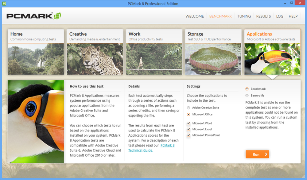Open the PCMark 8 Technical Guide link
The height and width of the screenshot is (180, 307).
[151, 148]
